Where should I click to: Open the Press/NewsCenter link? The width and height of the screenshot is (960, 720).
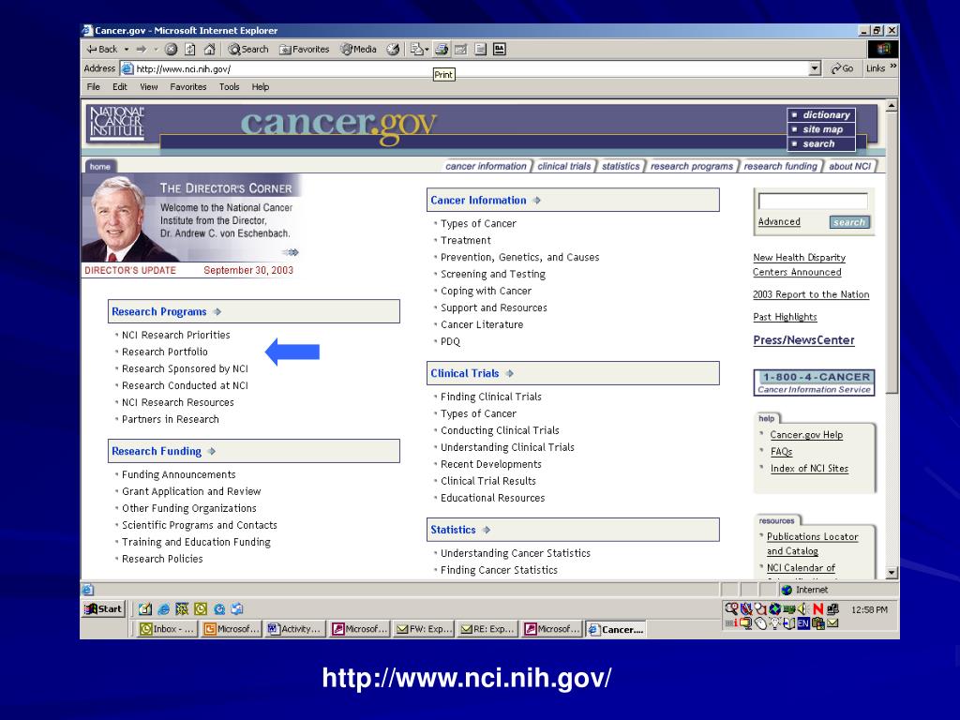pyautogui.click(x=803, y=340)
